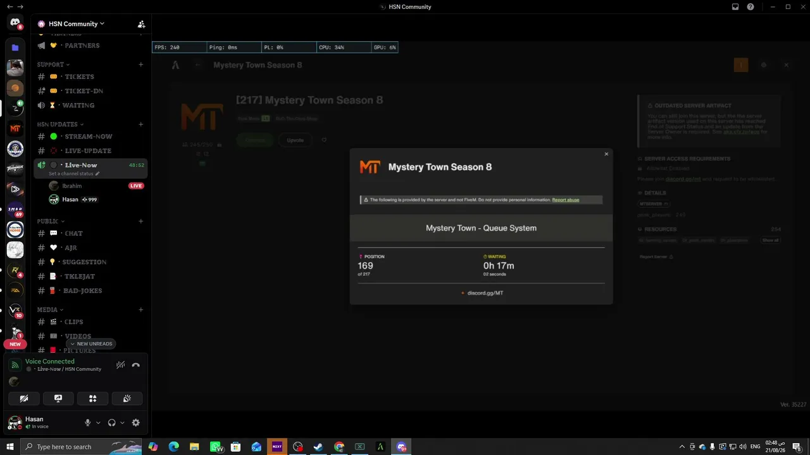Screen dimensions: 810x455
Task: Click the Windows taskbar search box
Action: 82,447
